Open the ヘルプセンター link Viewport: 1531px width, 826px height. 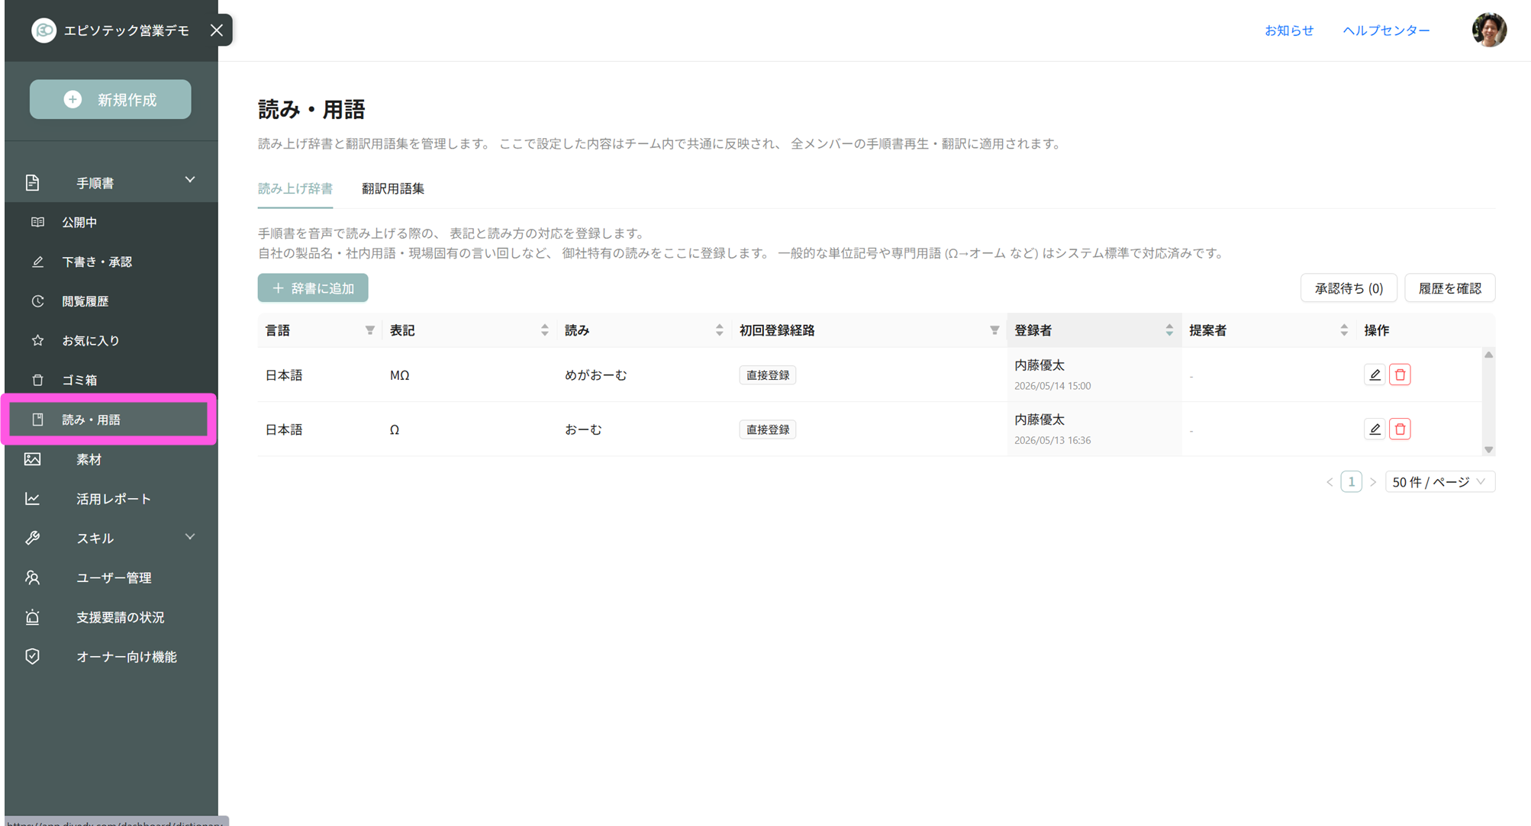click(x=1386, y=31)
